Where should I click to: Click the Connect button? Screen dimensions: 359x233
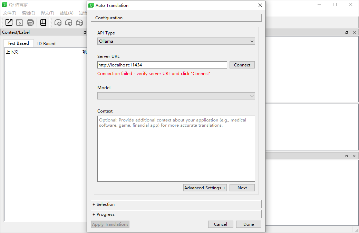pyautogui.click(x=242, y=65)
